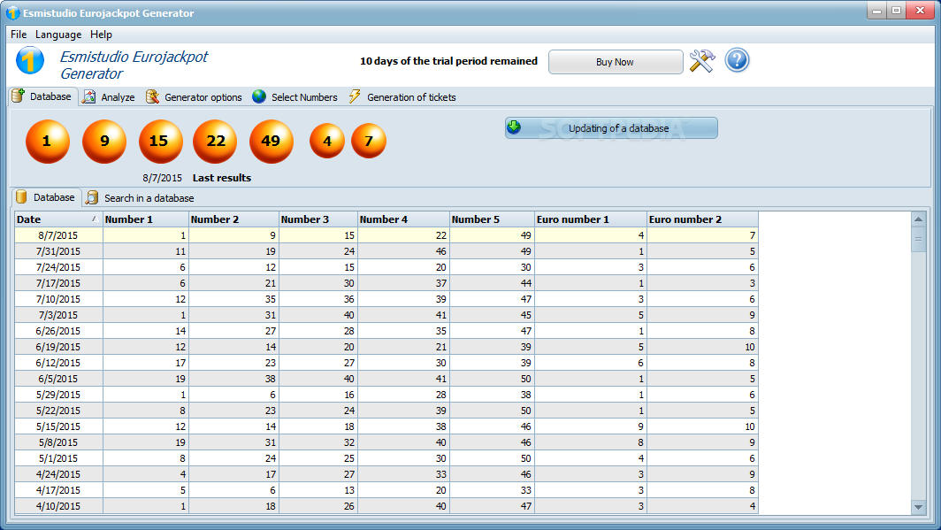Sort by the Date column header

tap(58, 219)
